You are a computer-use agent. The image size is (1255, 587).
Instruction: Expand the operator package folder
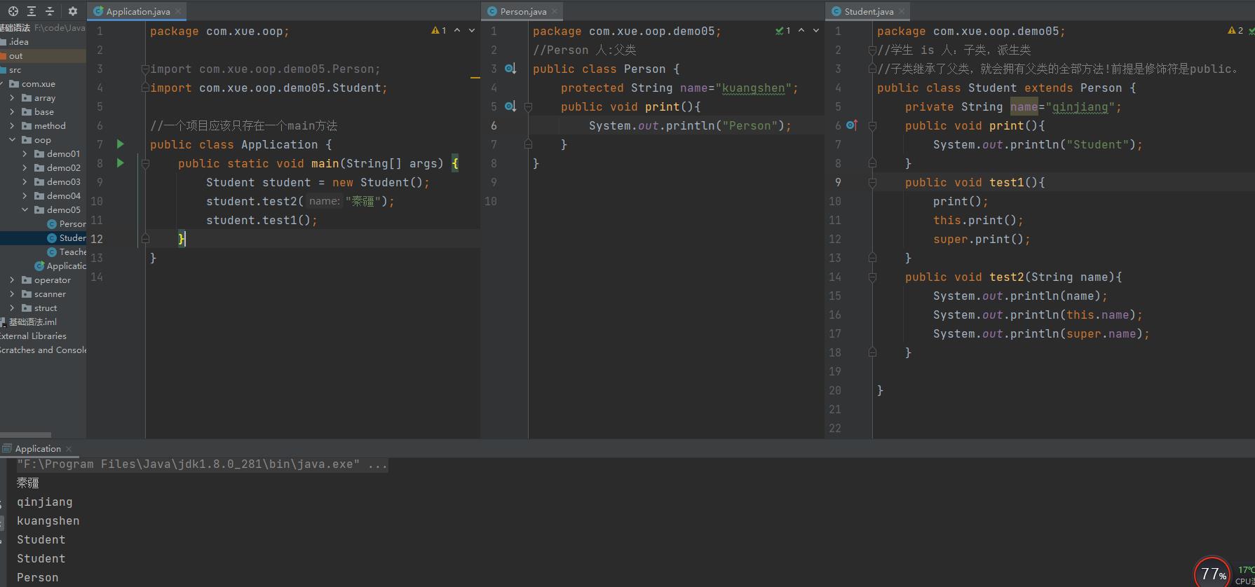point(13,280)
